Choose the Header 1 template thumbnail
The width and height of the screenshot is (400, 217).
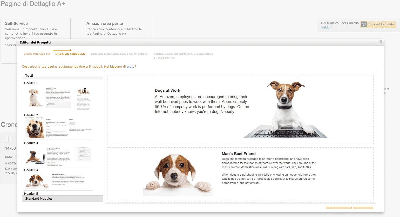click(58, 98)
